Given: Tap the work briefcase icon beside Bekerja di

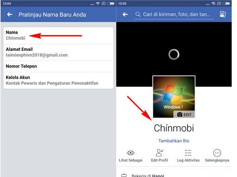Looking at the screenshot, I should point(124,175).
